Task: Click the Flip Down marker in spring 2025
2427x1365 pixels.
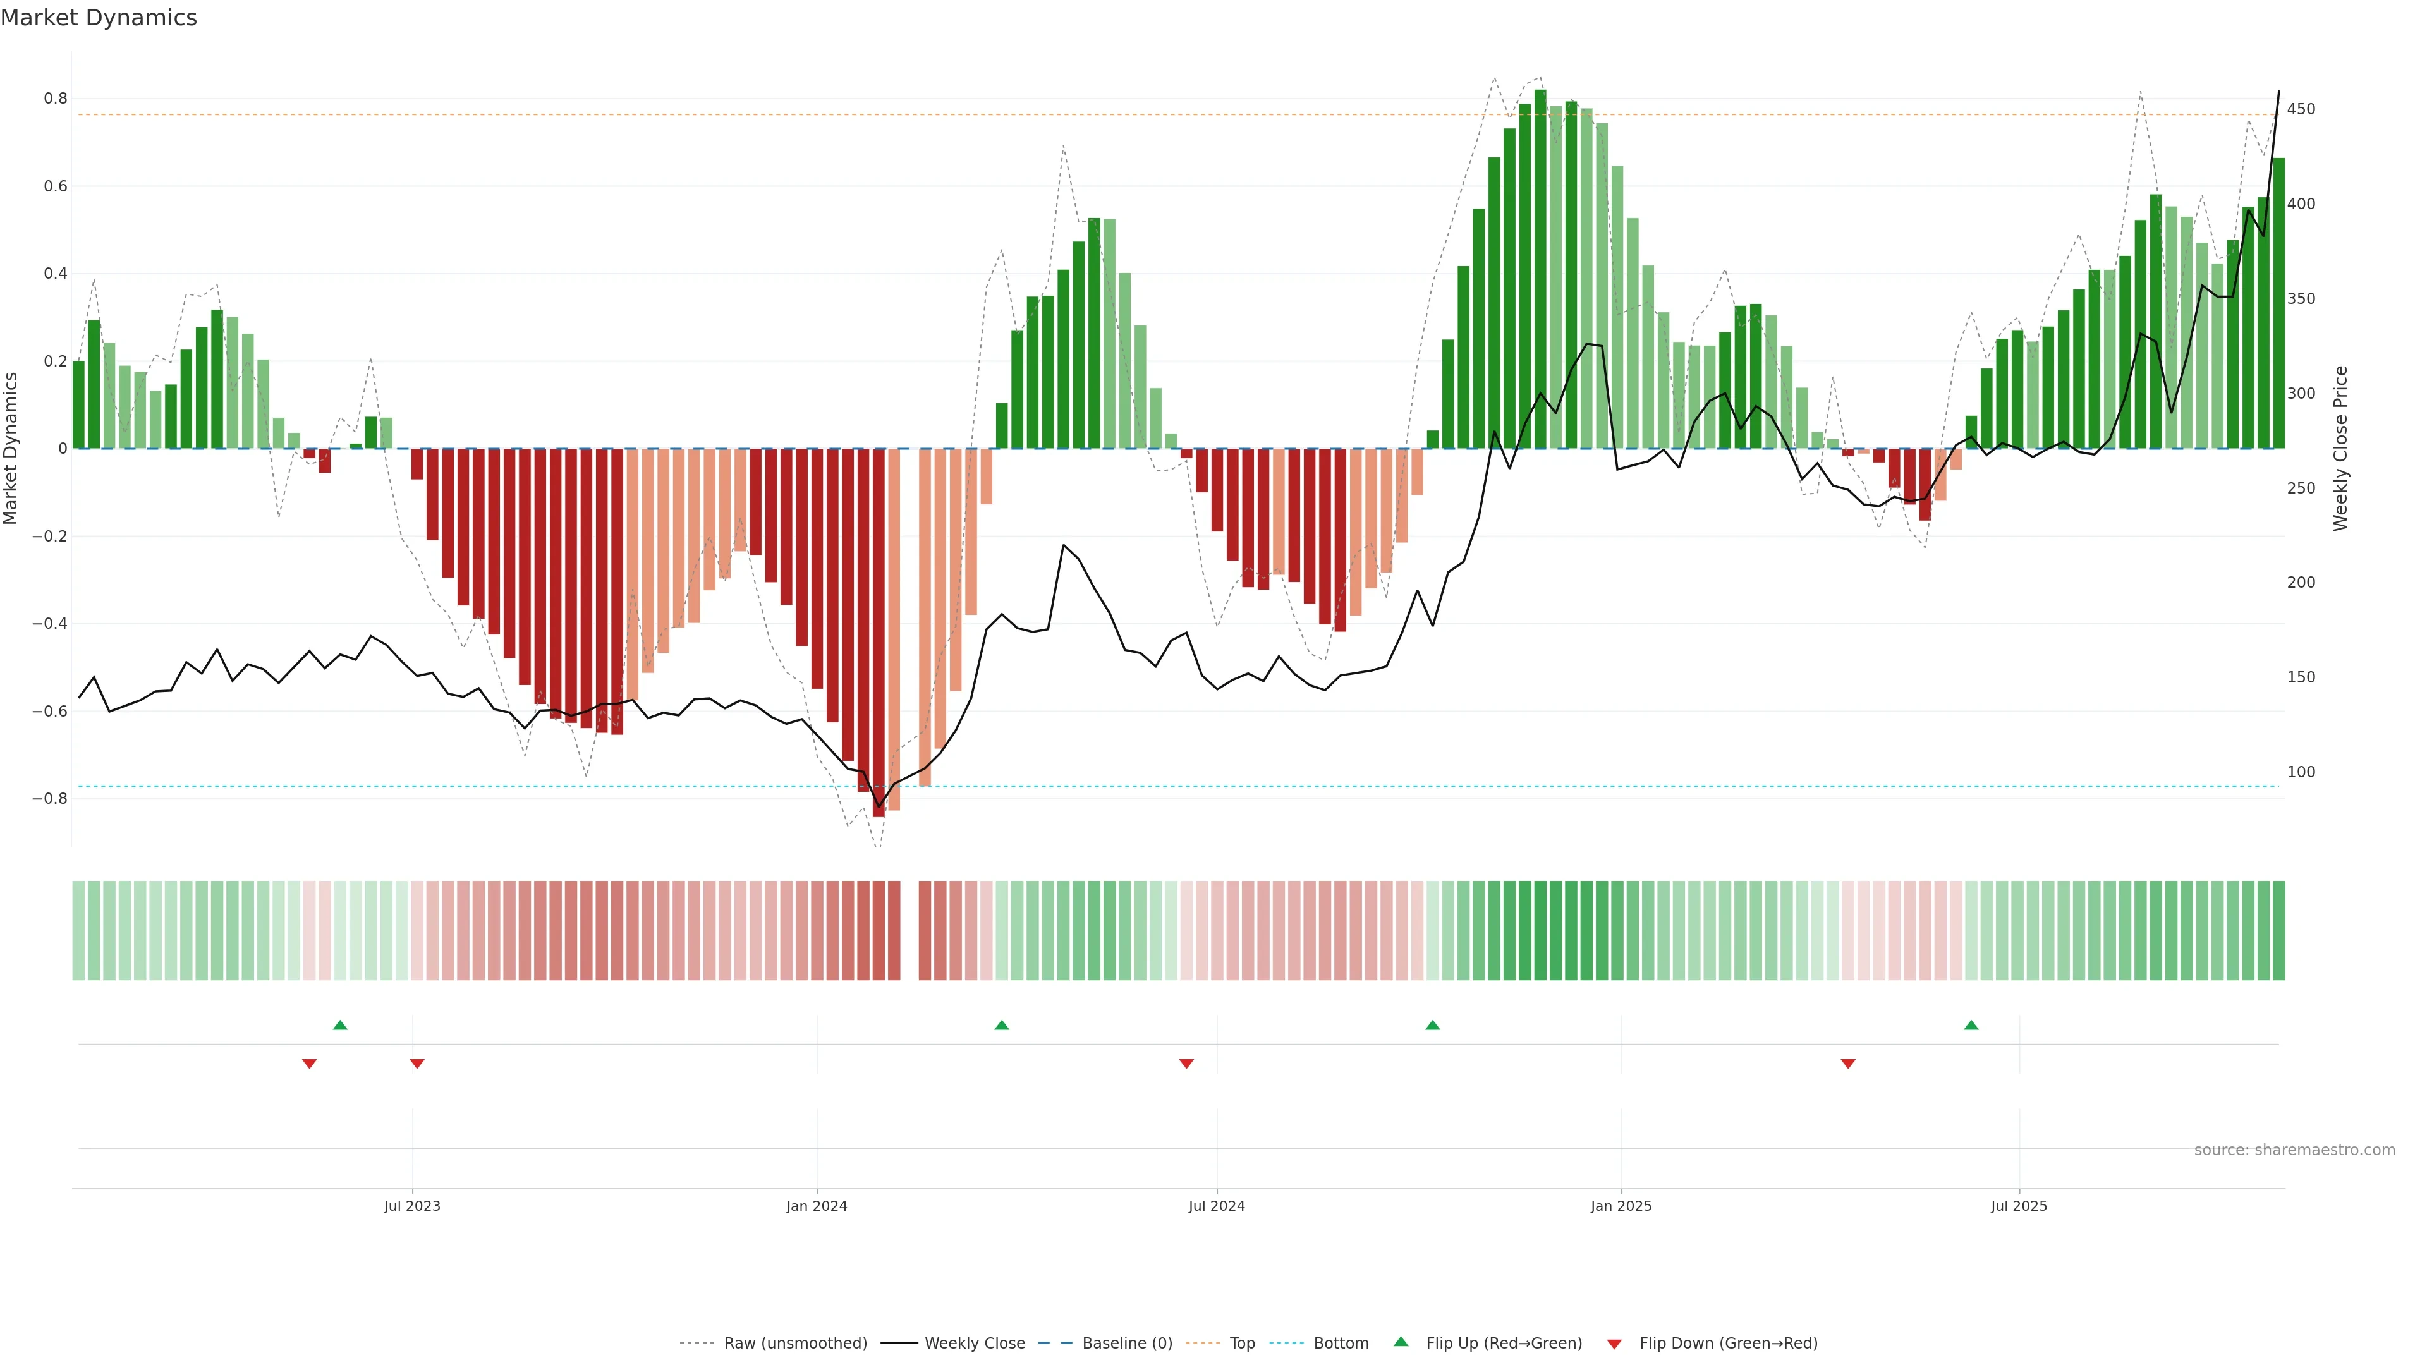Action: pos(1847,1064)
